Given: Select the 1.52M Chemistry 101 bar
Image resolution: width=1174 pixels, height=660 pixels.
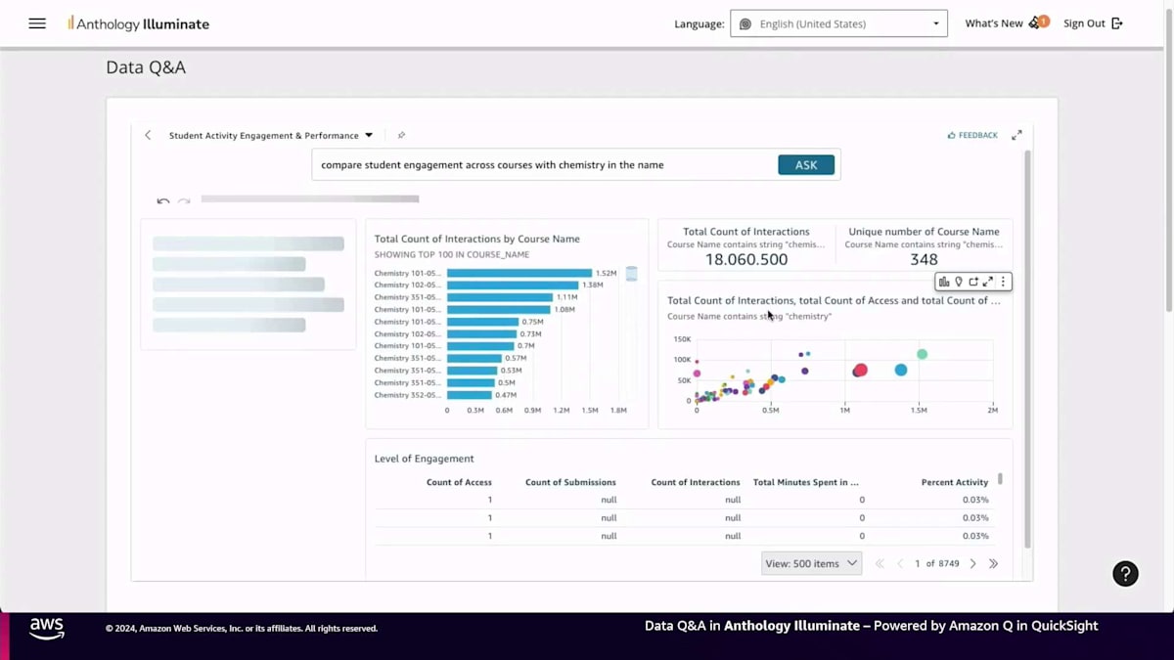Looking at the screenshot, I should click(519, 273).
